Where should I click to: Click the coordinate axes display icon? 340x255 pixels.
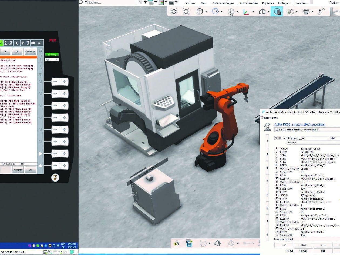click(x=246, y=12)
